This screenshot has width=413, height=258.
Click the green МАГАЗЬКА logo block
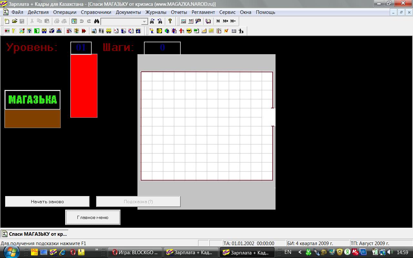[x=33, y=100]
